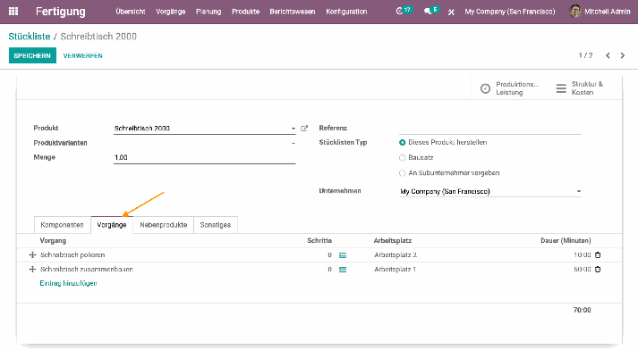Screen dimensions: 638x350
Task: Switch to the Sonstiges tab
Action: [216, 225]
